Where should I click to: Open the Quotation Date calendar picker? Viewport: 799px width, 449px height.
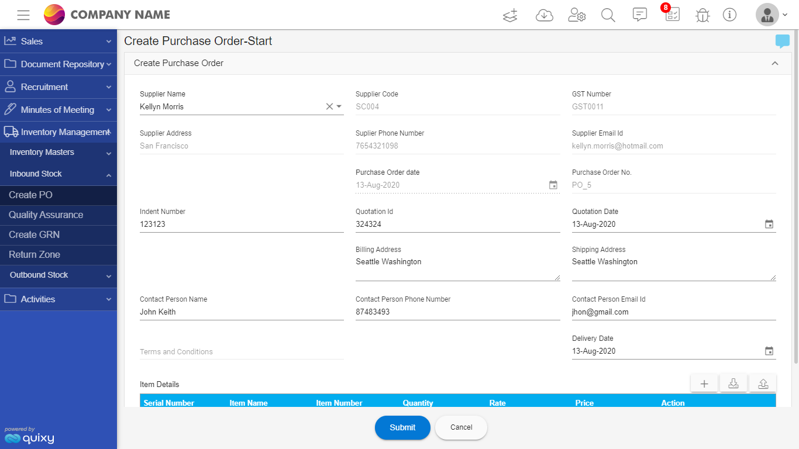[769, 224]
